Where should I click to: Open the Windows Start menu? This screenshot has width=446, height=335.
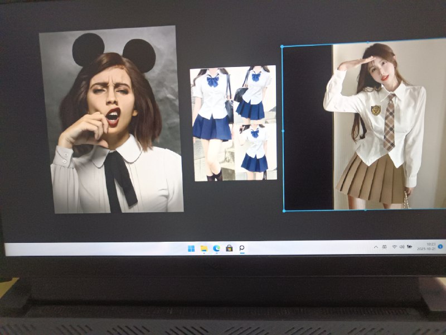tap(191, 248)
